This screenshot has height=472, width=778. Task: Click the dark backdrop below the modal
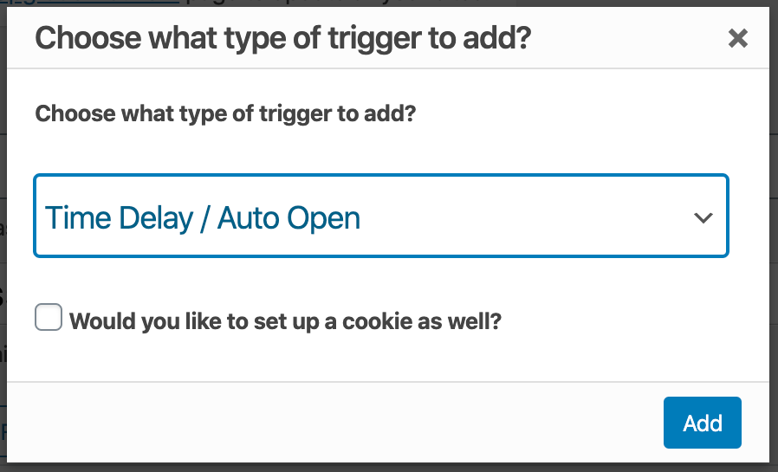click(x=389, y=468)
